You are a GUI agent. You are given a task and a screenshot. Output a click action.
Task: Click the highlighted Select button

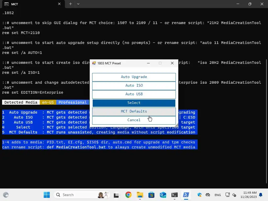[x=134, y=103]
